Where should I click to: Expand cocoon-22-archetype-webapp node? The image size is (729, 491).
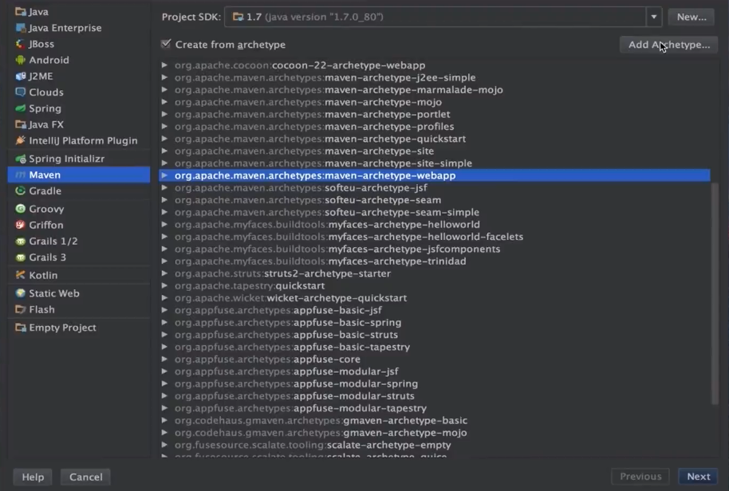[164, 65]
